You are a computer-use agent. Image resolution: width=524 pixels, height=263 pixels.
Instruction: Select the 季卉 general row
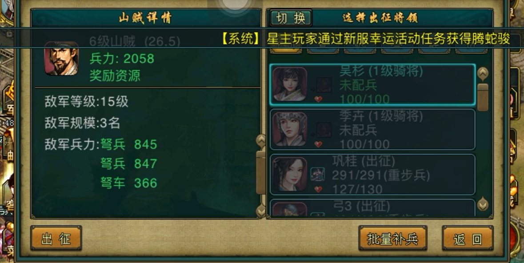point(372,129)
